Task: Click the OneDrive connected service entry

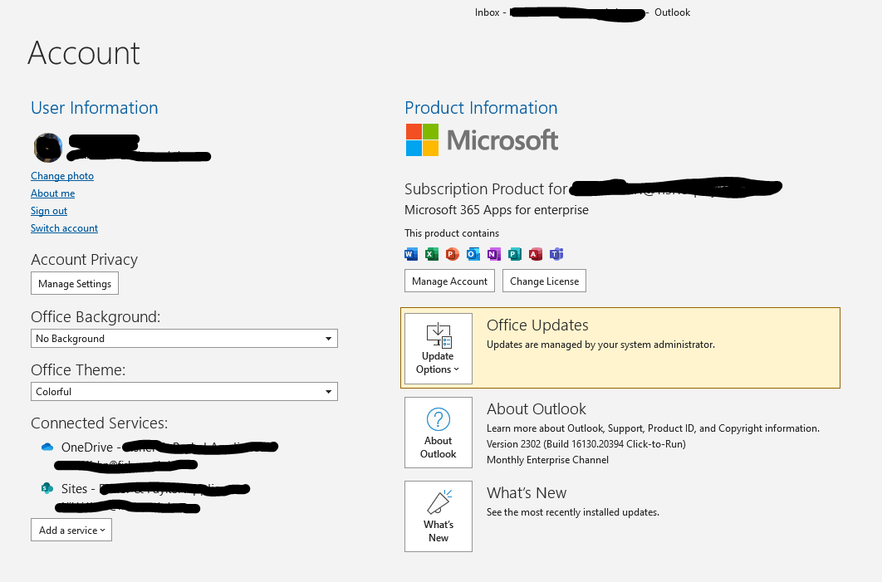Action: point(159,456)
